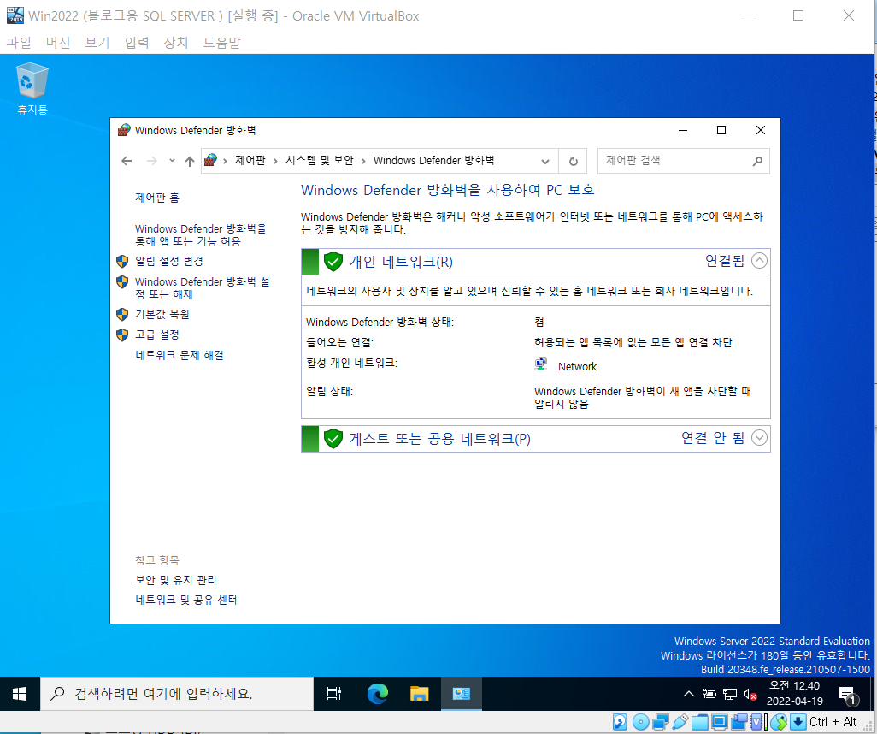The image size is (877, 734).
Task: Open the VirtualBox shared folders icon
Action: (700, 722)
